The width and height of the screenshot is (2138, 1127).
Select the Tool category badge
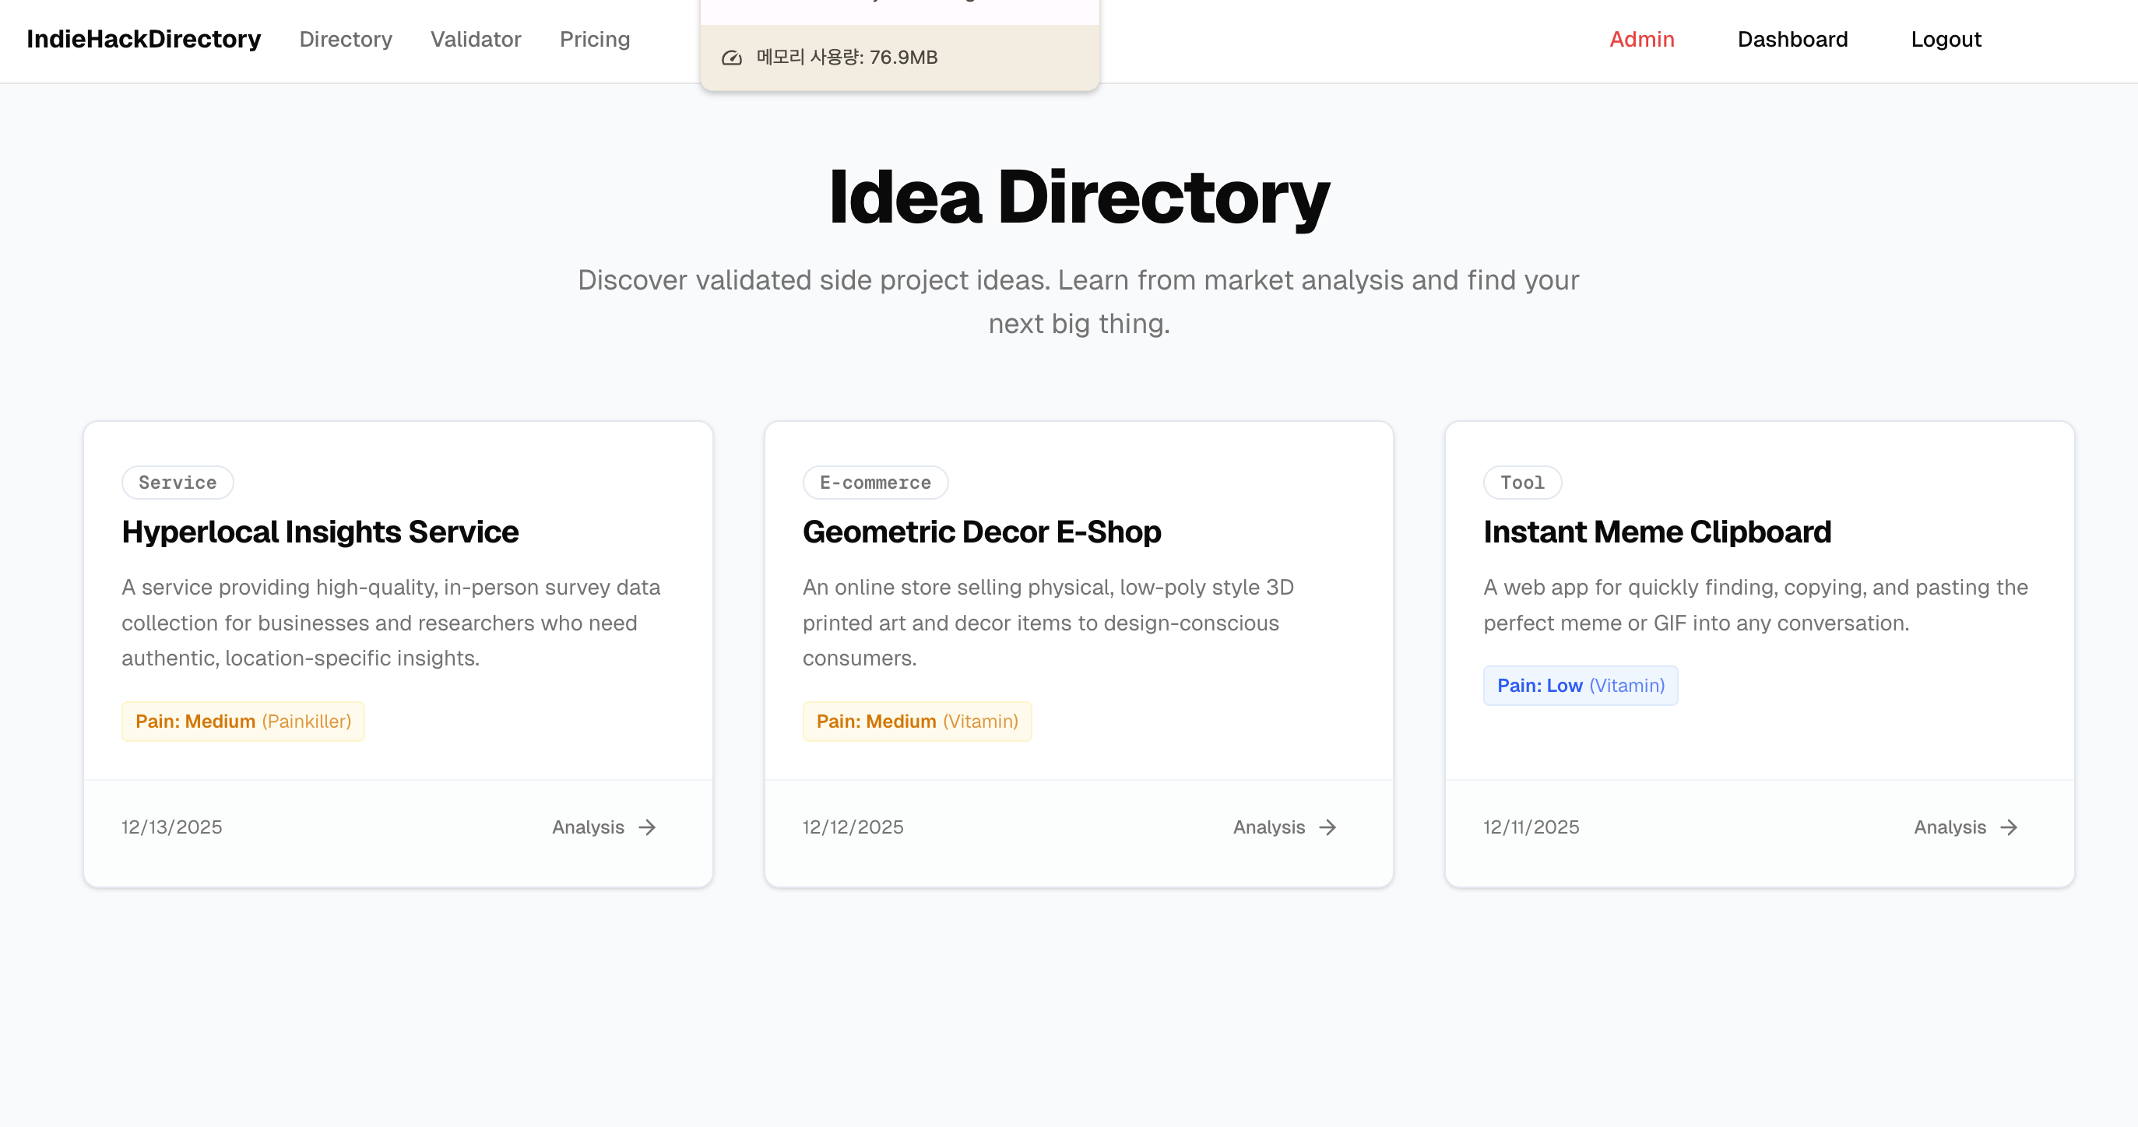(1521, 483)
